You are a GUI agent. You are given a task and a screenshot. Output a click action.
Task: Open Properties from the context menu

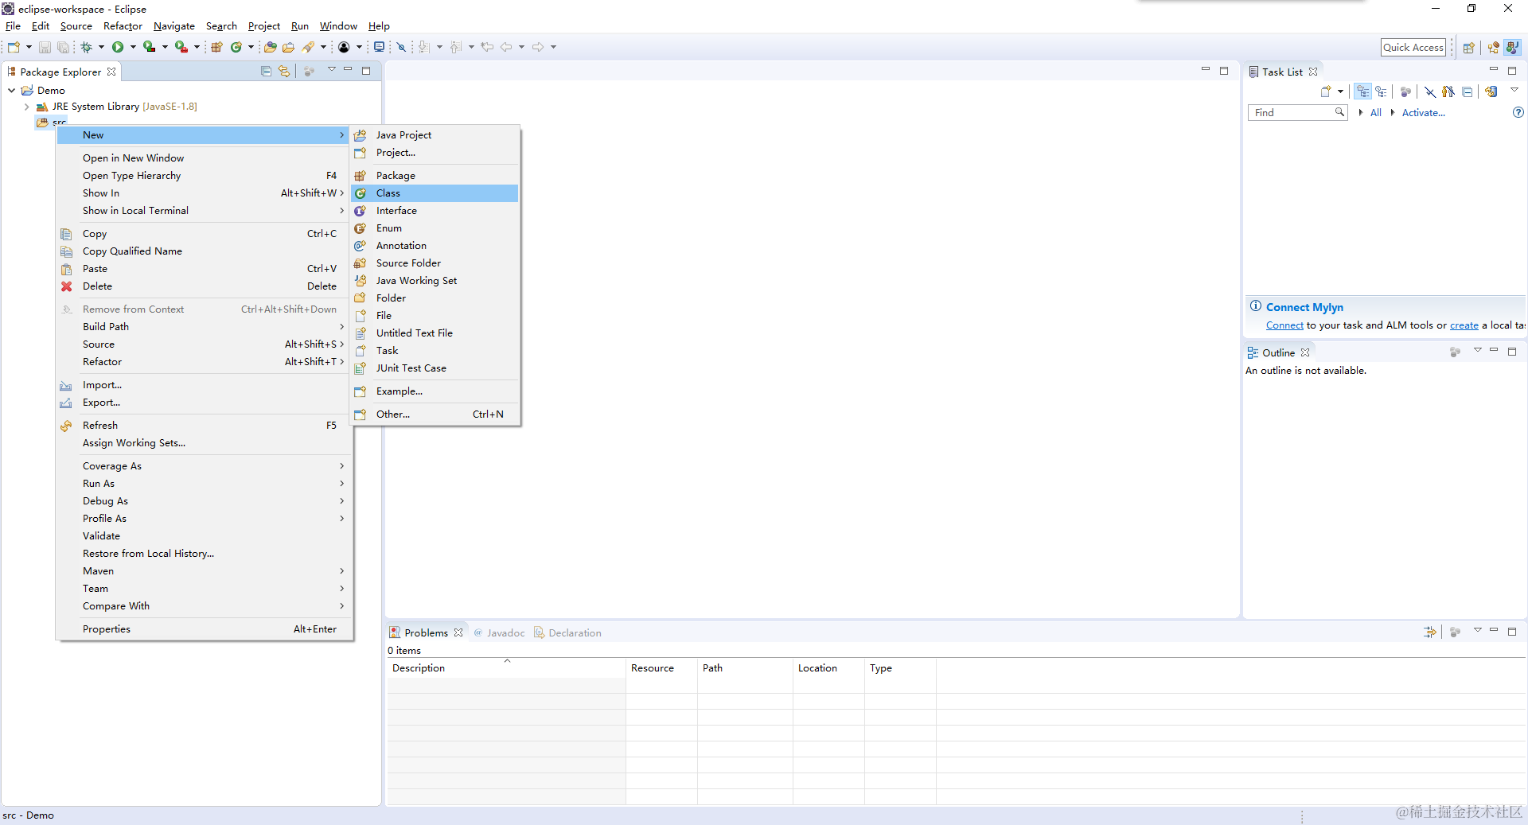[205, 629]
